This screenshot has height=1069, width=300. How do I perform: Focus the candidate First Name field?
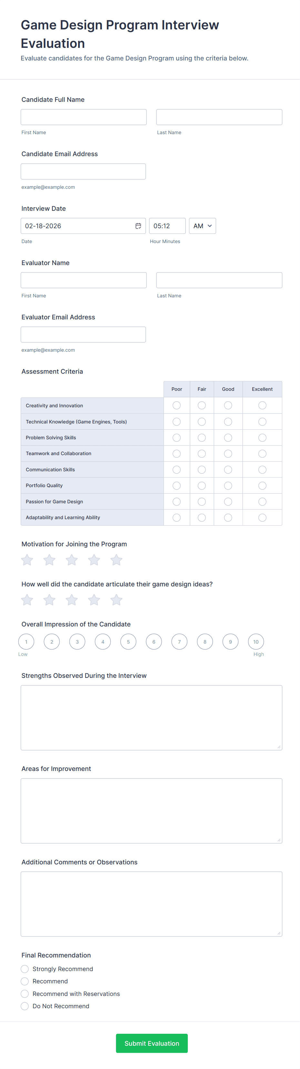tap(84, 117)
